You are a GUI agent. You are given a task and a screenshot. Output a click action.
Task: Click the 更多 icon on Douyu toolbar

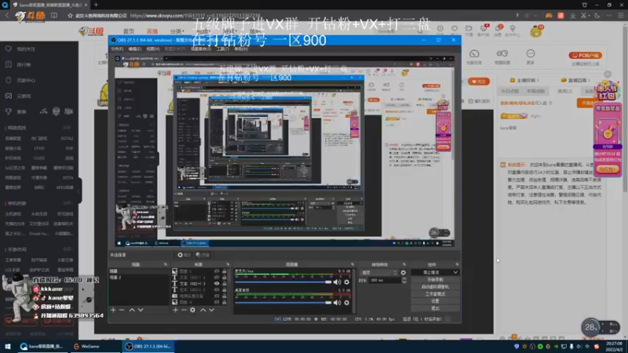click(x=531, y=56)
